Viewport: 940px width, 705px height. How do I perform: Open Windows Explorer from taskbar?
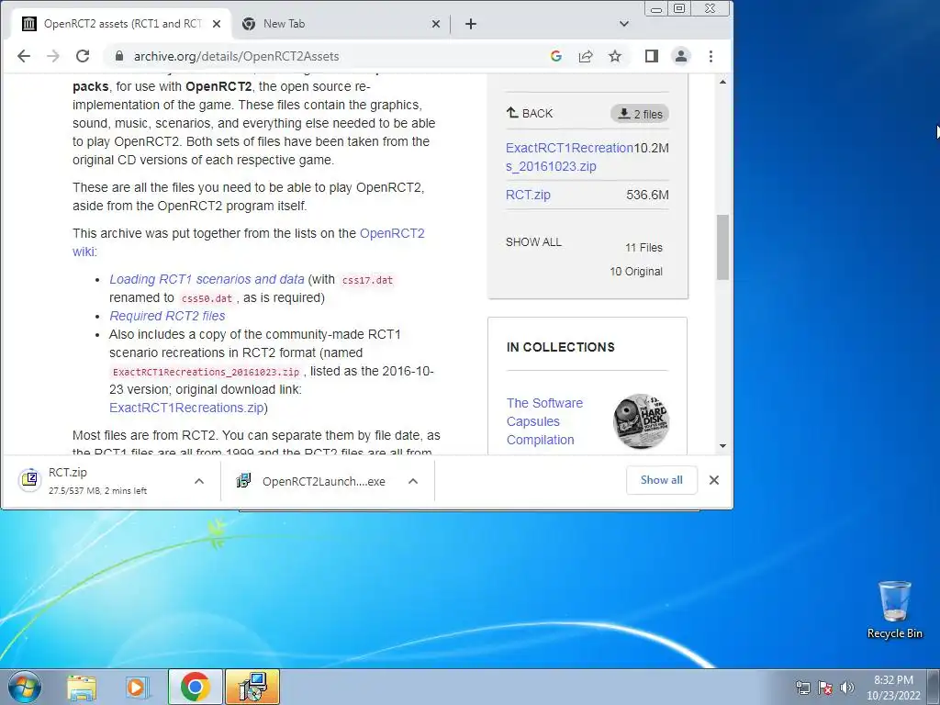click(82, 687)
